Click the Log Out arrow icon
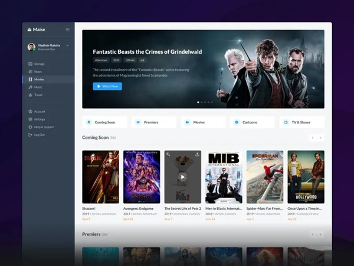 coord(30,135)
